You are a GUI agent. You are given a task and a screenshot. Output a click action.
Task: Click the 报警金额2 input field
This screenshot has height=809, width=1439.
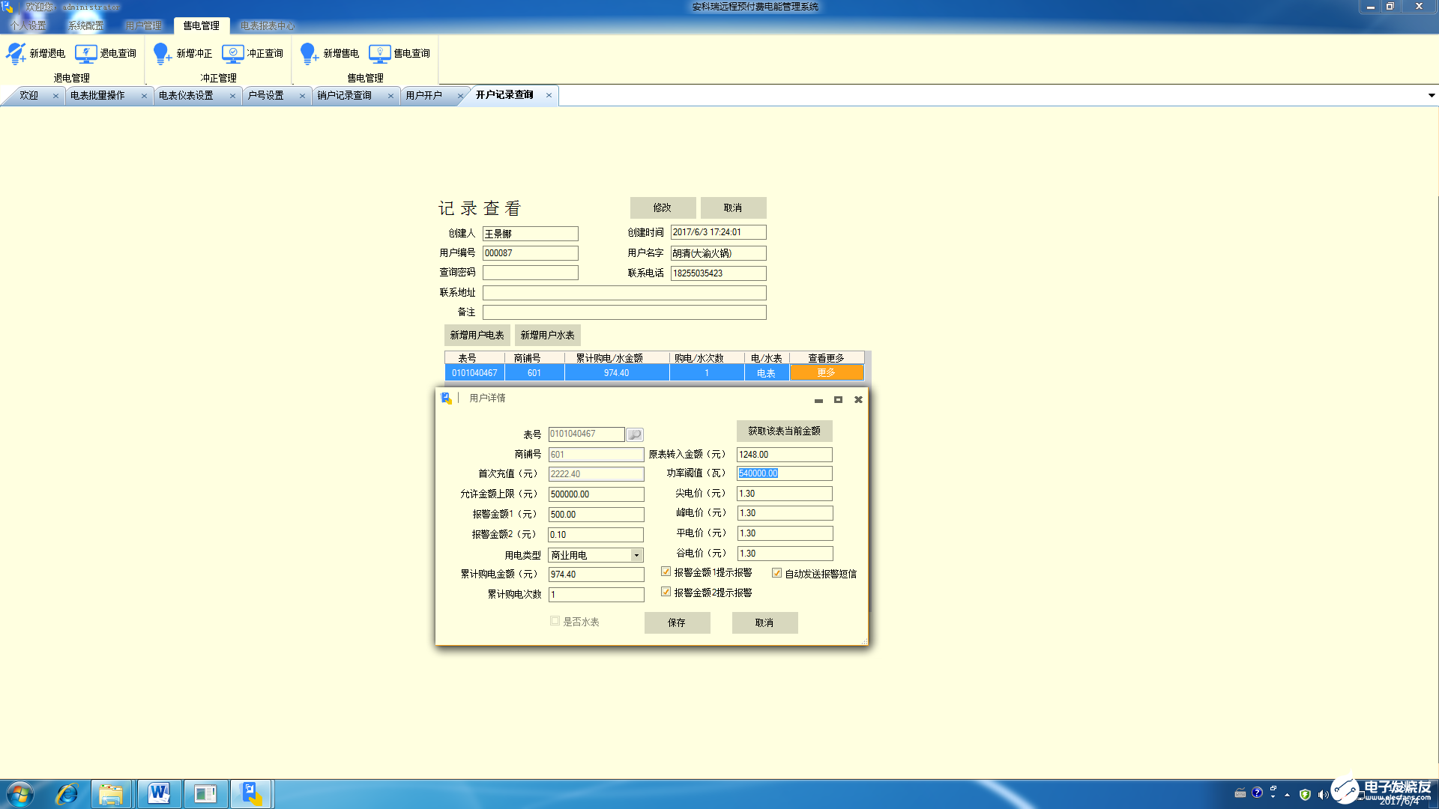click(596, 535)
